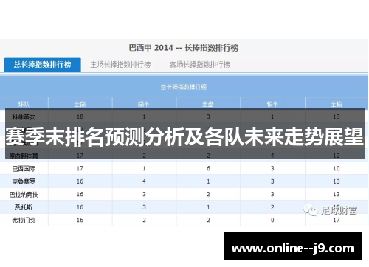Click 克鲁塞罗's 输半 value 3
The width and height of the screenshot is (369, 267).
[272, 181]
